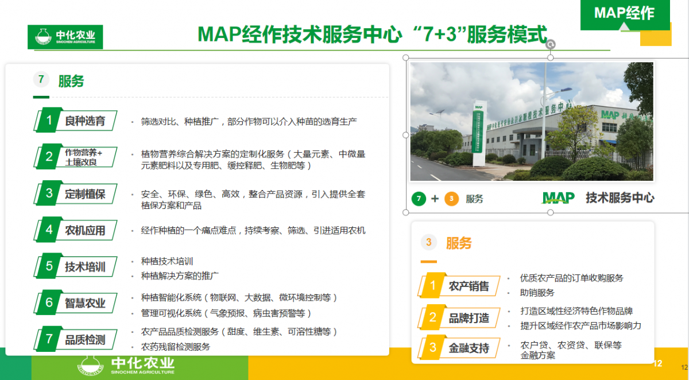Click the 植物营养综合解决方案 description text
689x380 pixels.
(253, 160)
